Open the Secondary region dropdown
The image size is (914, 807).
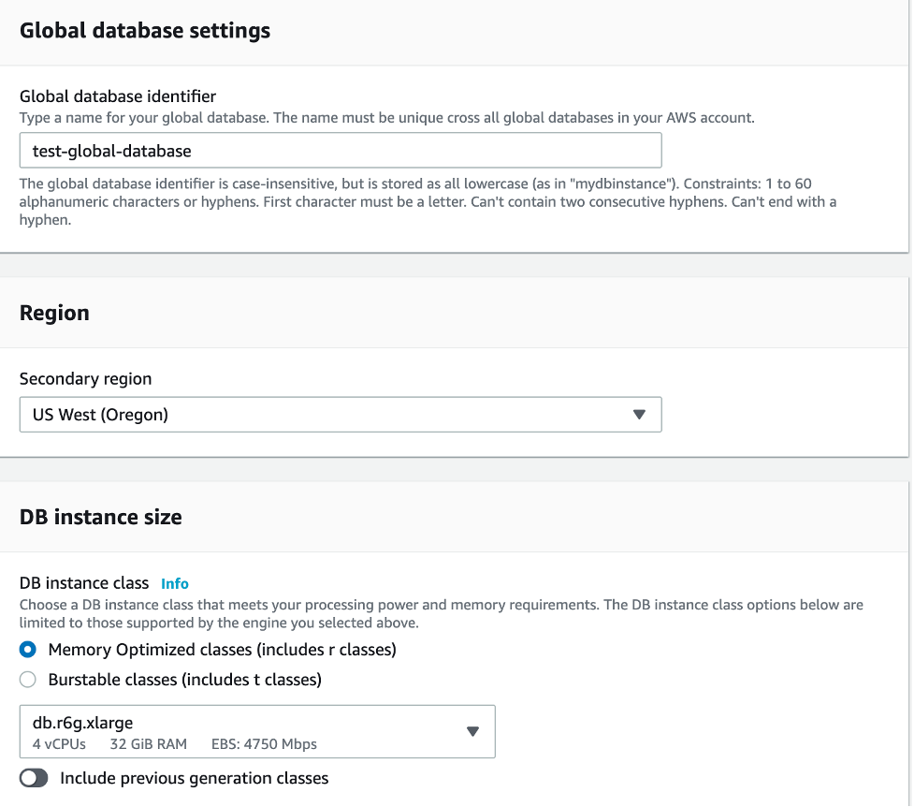pyautogui.click(x=340, y=415)
